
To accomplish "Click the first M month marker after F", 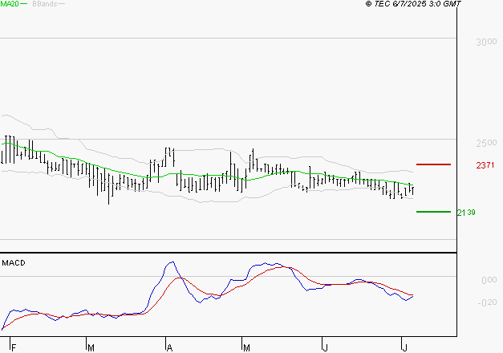I will tap(91, 347).
